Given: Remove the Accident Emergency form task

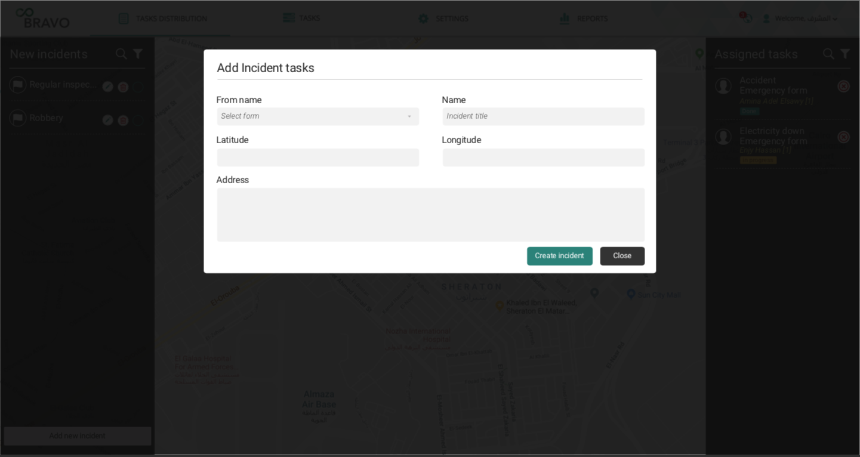Looking at the screenshot, I should [x=843, y=87].
